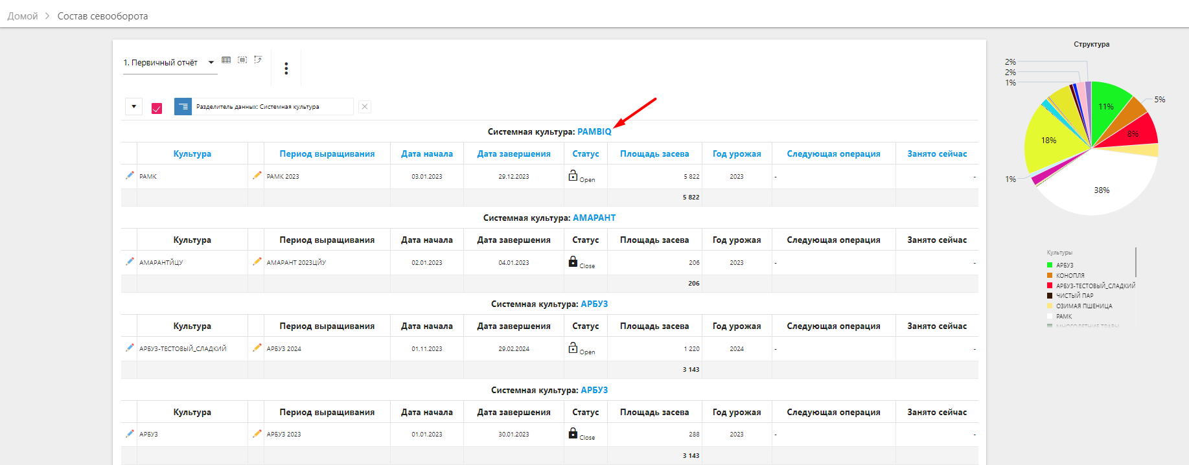Open the three-dot more options menu
This screenshot has width=1189, height=465.
(286, 69)
